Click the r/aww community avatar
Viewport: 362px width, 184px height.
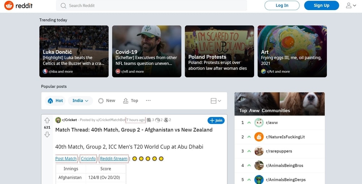[x=259, y=122]
